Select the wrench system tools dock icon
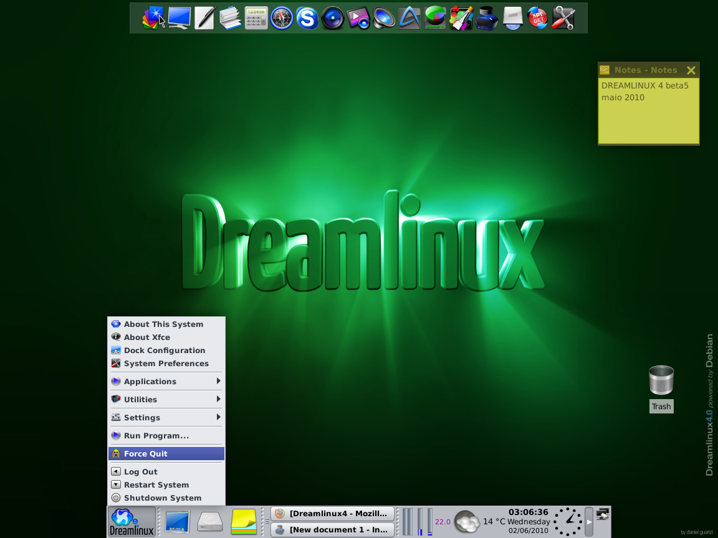The height and width of the screenshot is (538, 718). [563, 18]
